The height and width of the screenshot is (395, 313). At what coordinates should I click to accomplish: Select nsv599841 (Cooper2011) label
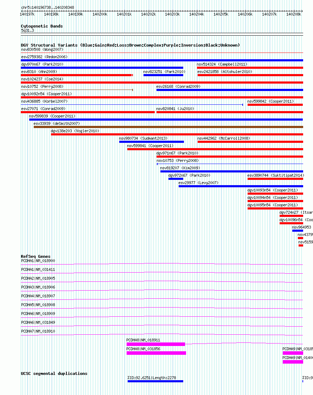[x=150, y=146]
